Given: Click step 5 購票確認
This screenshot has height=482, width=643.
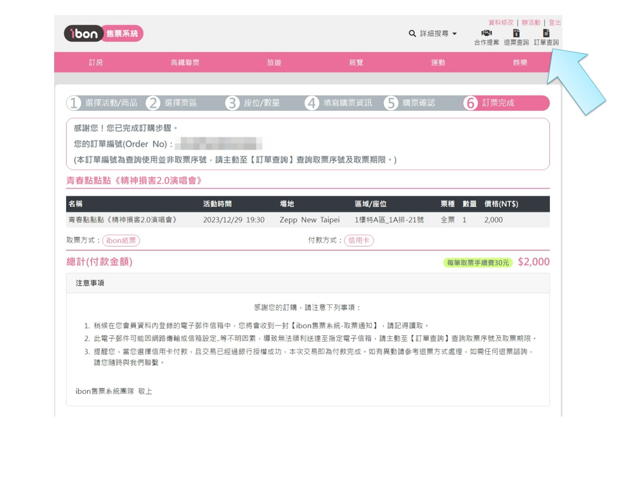Looking at the screenshot, I should click(410, 103).
